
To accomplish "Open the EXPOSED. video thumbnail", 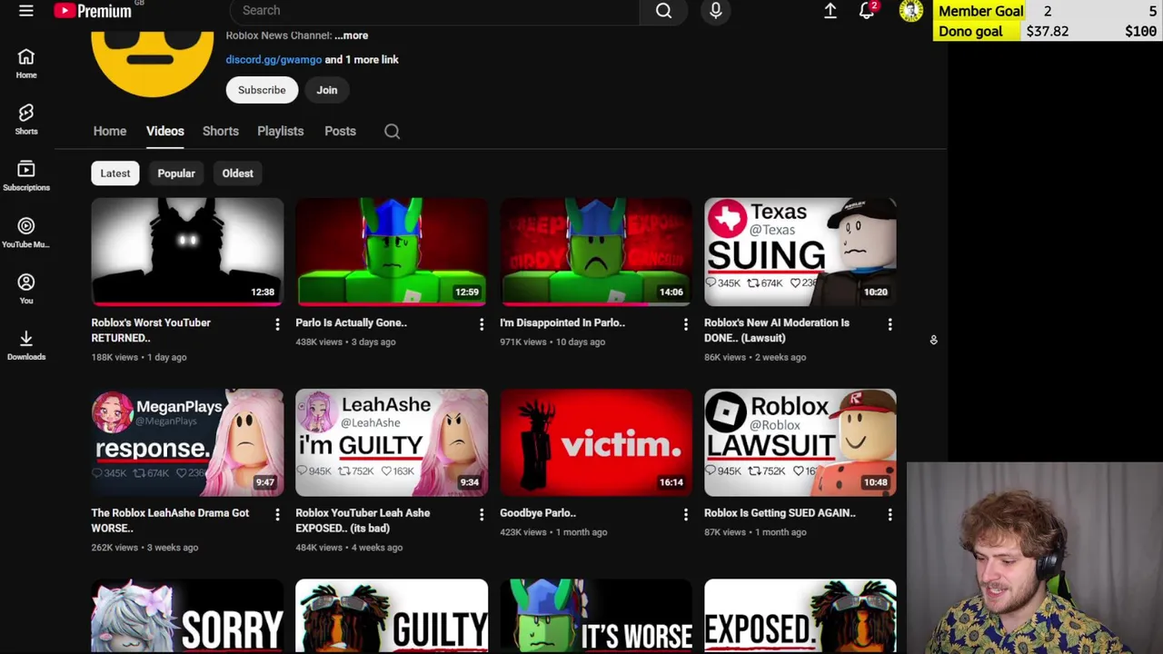I will [x=800, y=617].
